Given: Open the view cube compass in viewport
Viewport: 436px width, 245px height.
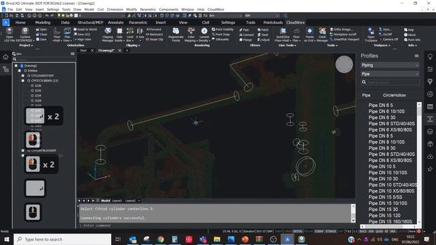Looking at the screenshot, I should pyautogui.click(x=344, y=65).
